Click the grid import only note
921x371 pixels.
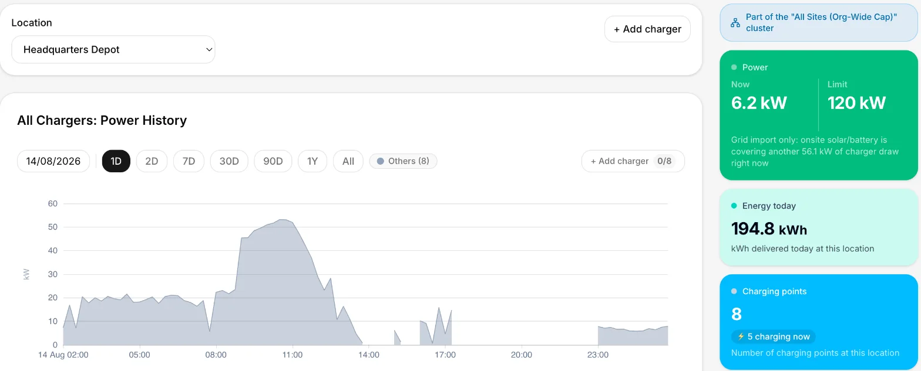click(815, 152)
